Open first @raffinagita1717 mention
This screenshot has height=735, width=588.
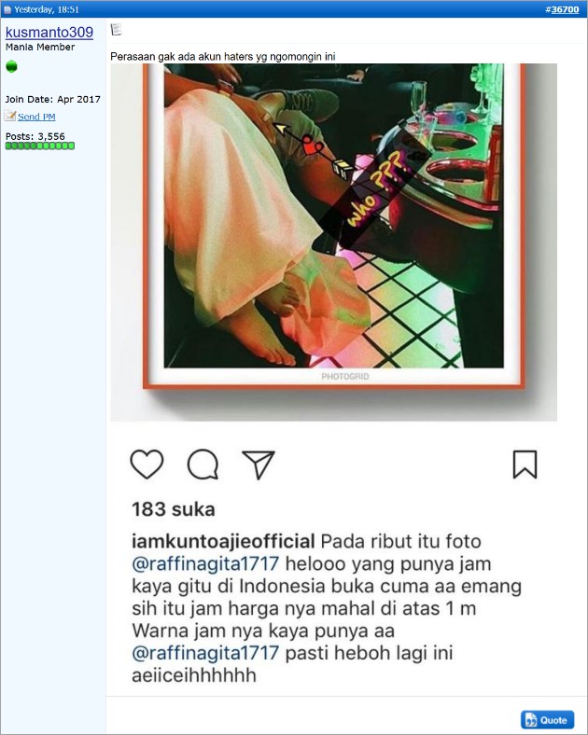click(x=205, y=563)
